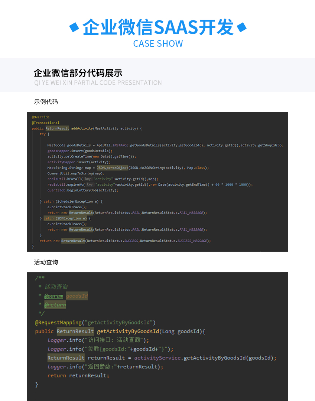315x401 pixels.
Task: Click the @Transactional annotation in the code
Action: (45, 123)
